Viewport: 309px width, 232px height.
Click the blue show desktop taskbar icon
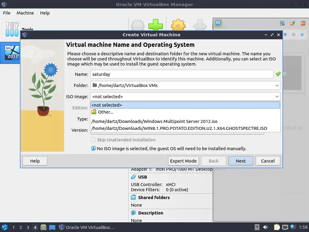(x=52, y=227)
